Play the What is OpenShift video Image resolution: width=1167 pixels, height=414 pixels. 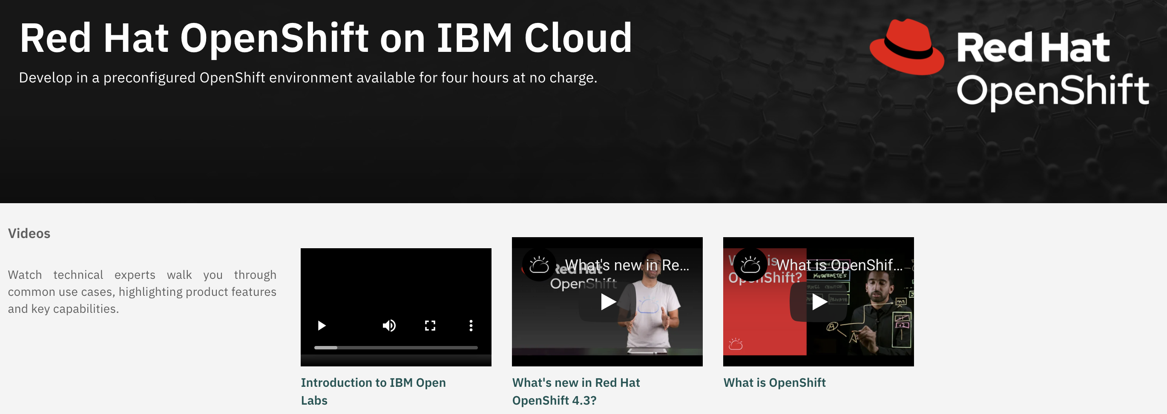818,301
